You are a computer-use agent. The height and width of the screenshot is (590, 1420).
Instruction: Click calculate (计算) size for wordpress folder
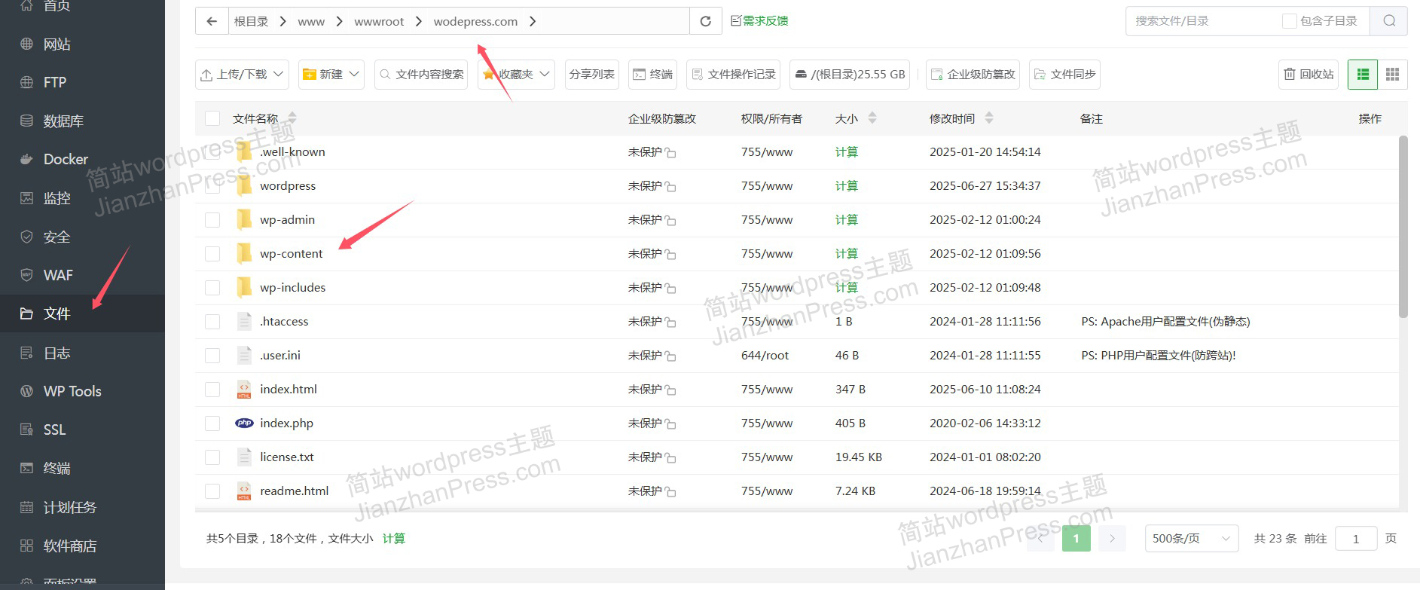coord(846,186)
